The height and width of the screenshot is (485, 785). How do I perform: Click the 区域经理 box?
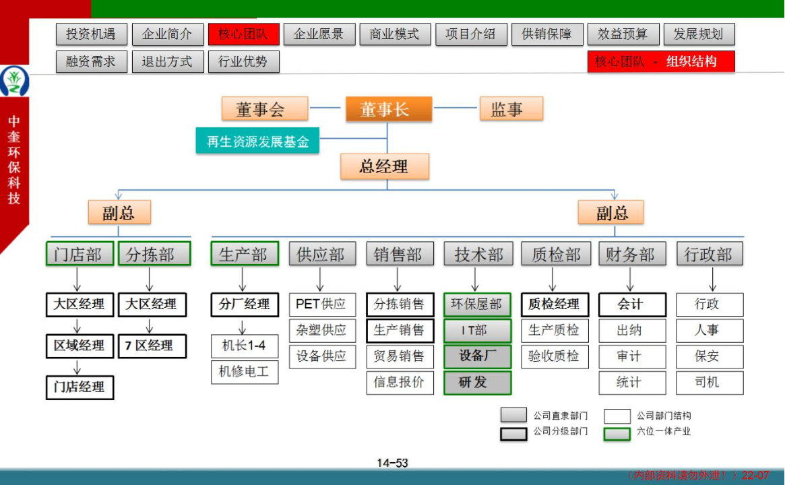80,346
